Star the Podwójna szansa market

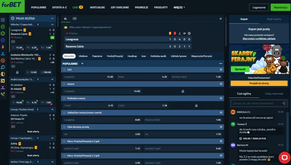pyautogui.click(x=65, y=98)
